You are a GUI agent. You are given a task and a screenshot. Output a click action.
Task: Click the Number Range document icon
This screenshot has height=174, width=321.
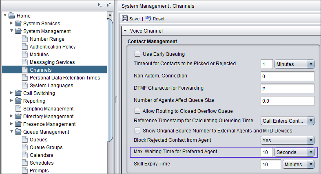tap(24, 39)
